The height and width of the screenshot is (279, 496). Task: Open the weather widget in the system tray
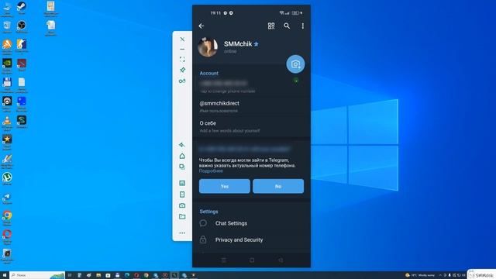[x=420, y=275]
